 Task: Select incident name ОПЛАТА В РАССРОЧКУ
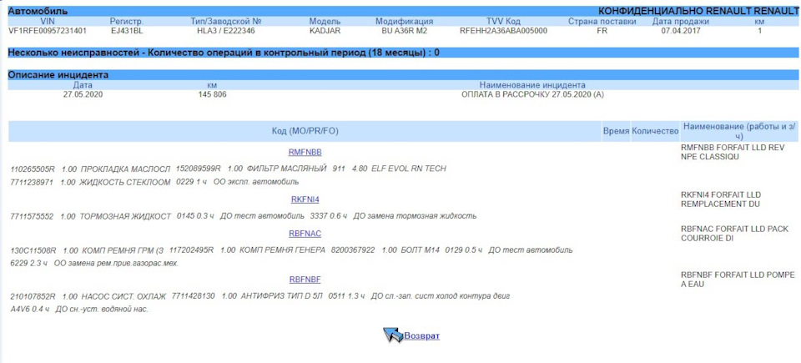[506, 94]
